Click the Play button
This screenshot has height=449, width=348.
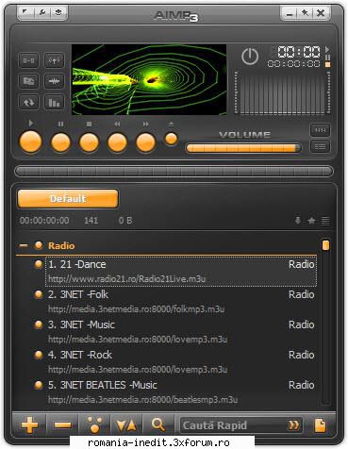30,142
